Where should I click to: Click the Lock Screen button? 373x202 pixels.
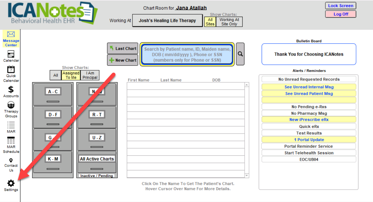(341, 6)
